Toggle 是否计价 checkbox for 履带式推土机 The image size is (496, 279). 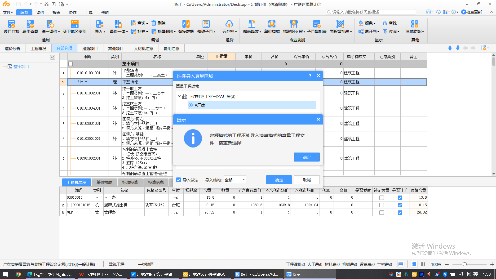coord(400,205)
